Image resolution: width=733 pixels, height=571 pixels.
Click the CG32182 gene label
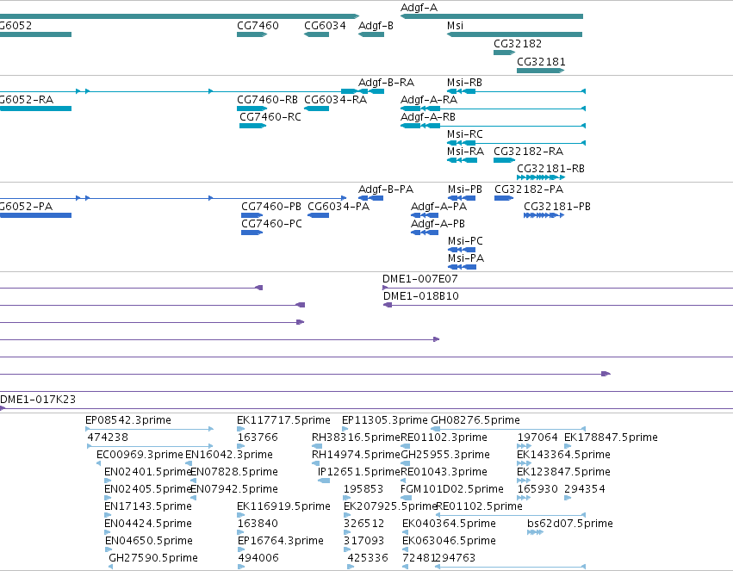pyautogui.click(x=518, y=44)
